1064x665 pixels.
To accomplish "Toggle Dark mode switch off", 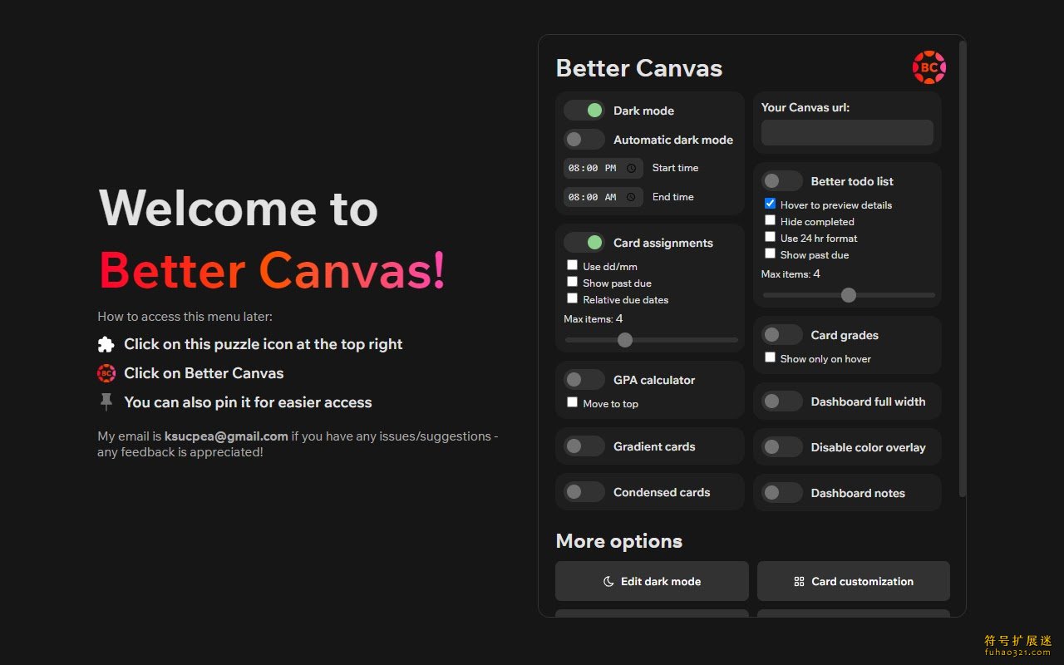I will [584, 111].
